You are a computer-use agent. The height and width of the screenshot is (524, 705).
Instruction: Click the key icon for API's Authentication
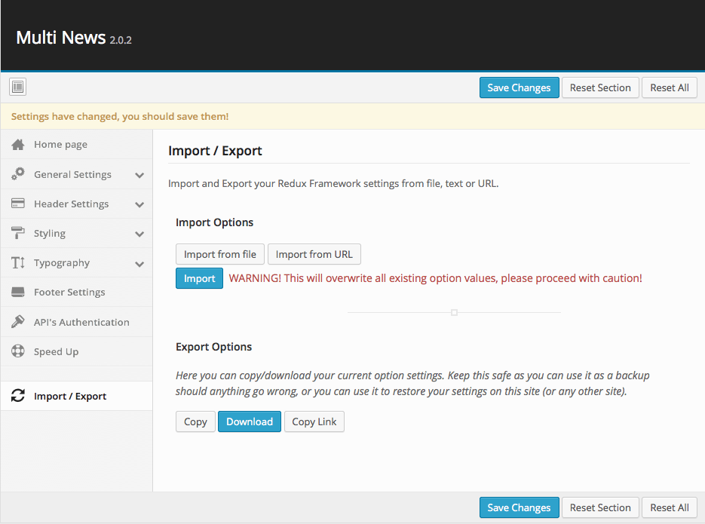tap(18, 322)
